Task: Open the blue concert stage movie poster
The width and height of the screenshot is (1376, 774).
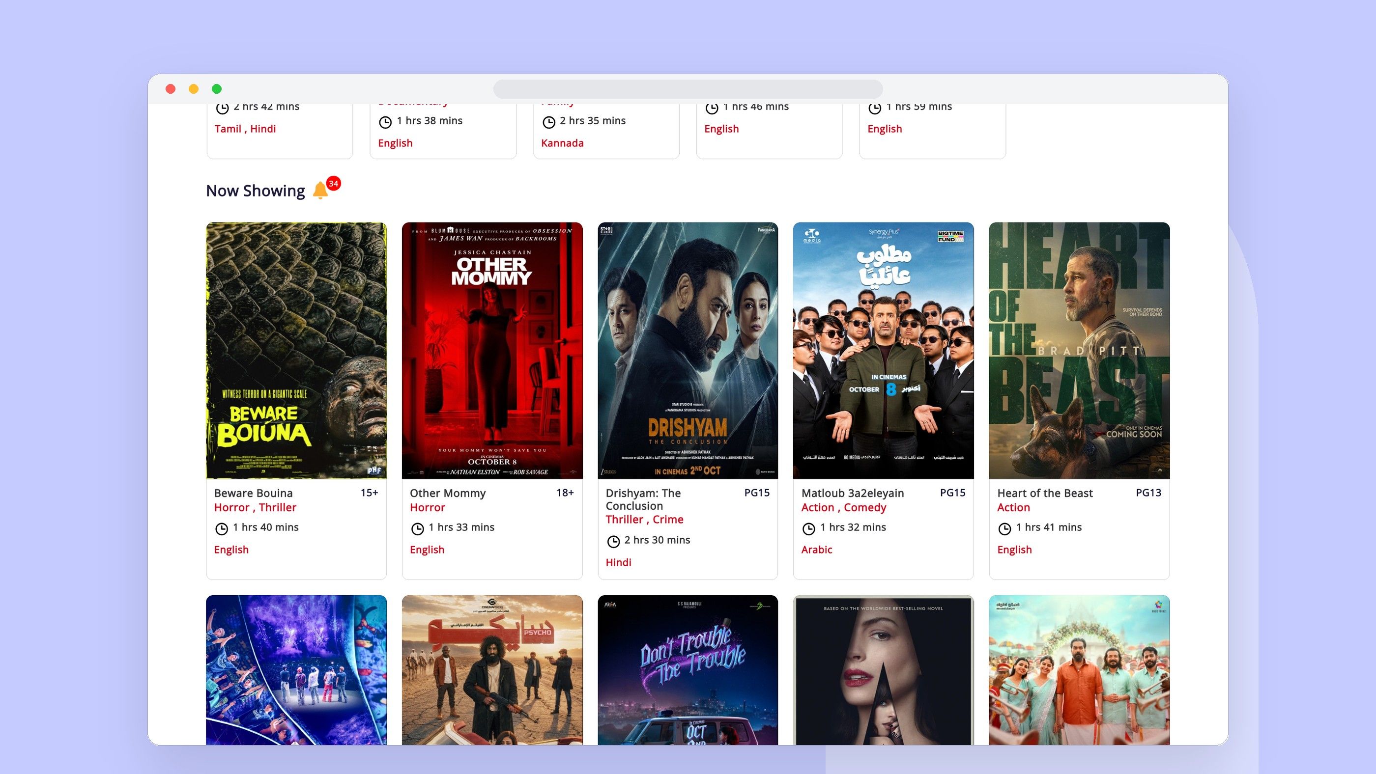Action: pos(296,670)
